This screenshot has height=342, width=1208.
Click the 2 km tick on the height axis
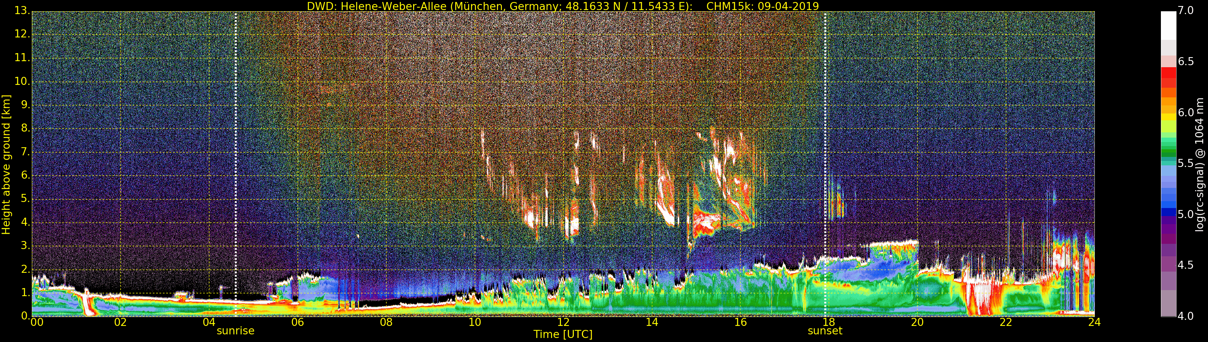click(26, 269)
